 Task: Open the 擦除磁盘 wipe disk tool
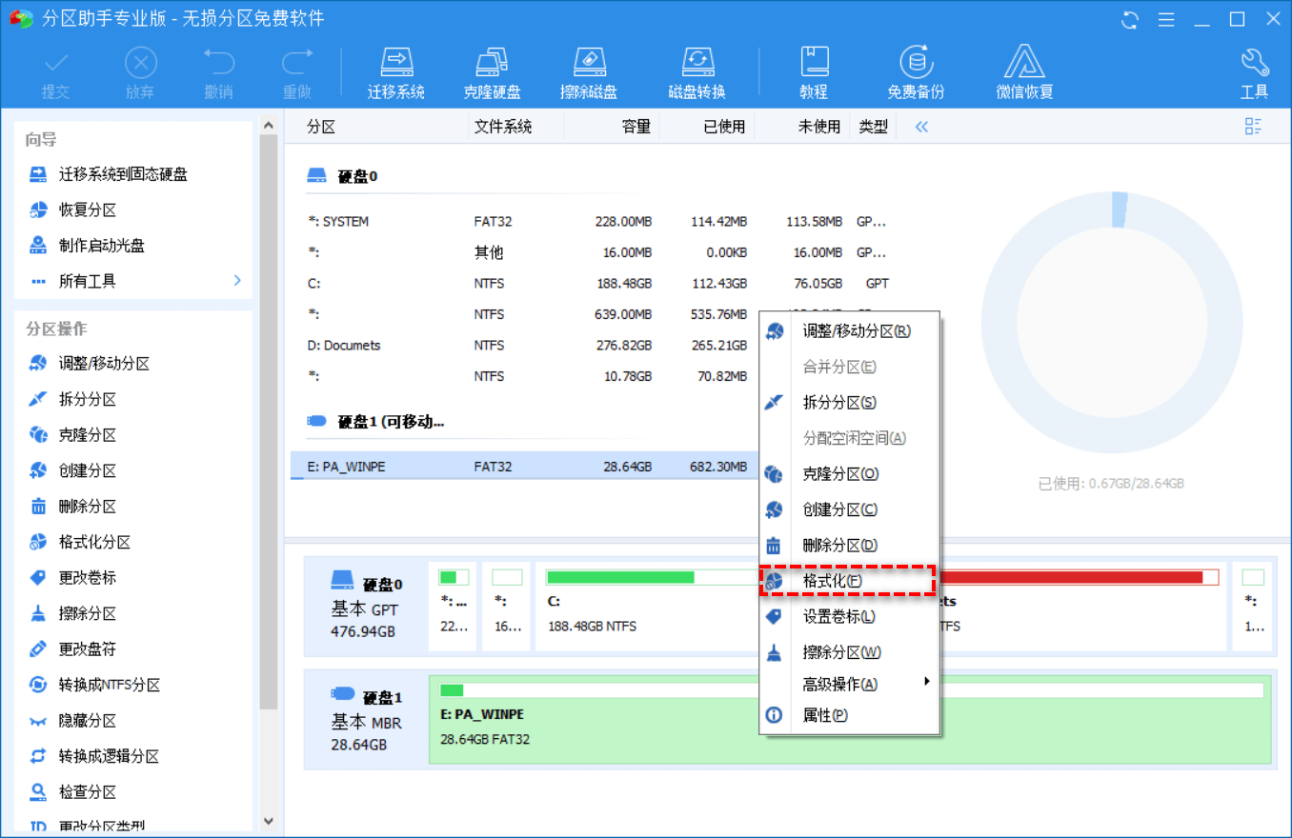pos(589,71)
